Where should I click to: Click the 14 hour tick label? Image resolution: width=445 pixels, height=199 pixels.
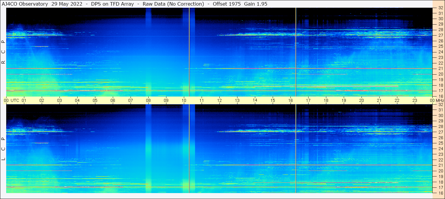pyautogui.click(x=255, y=100)
